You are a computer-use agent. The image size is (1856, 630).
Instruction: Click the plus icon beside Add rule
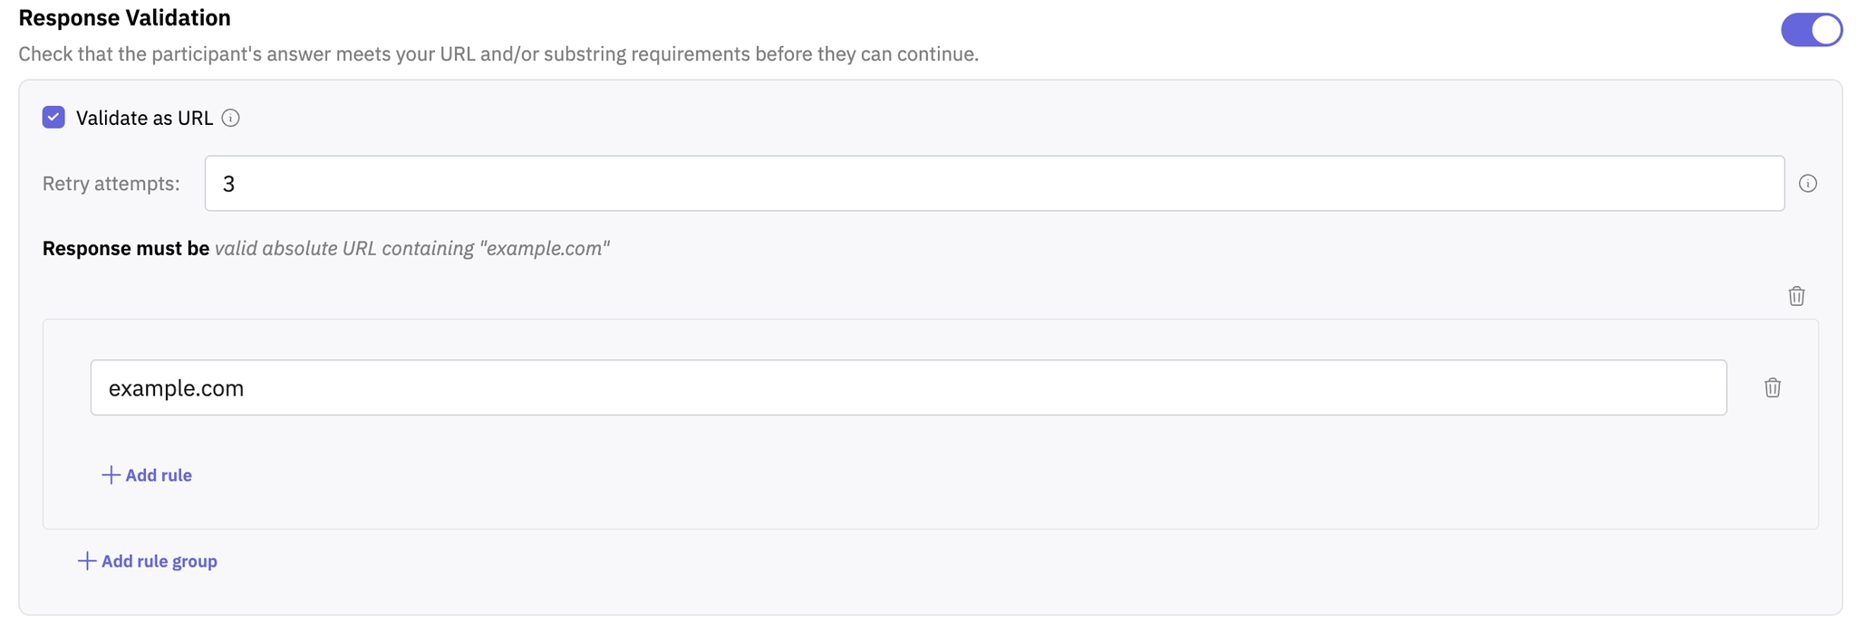[111, 475]
